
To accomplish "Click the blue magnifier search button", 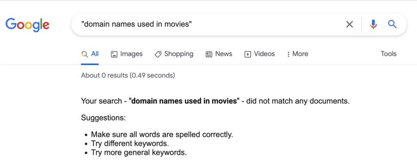I will 392,24.
